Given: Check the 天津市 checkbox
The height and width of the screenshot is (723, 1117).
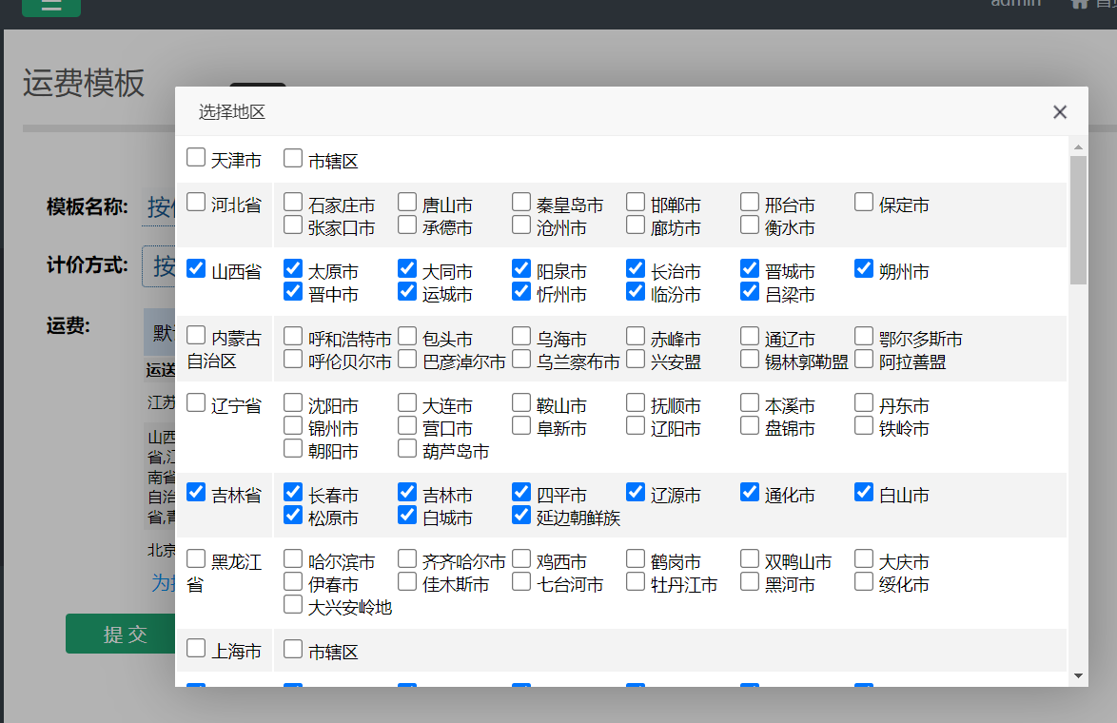Looking at the screenshot, I should tap(196, 157).
